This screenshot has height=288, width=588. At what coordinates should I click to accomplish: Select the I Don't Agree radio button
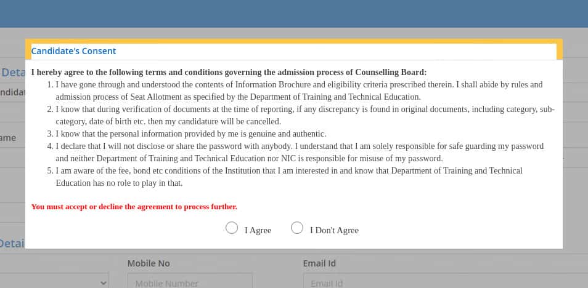coord(296,228)
